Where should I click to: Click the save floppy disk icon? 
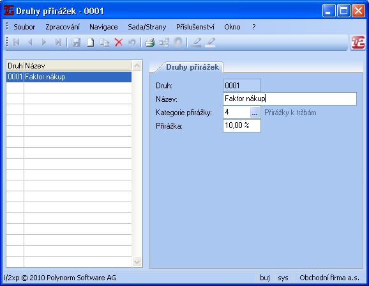pyautogui.click(x=76, y=42)
